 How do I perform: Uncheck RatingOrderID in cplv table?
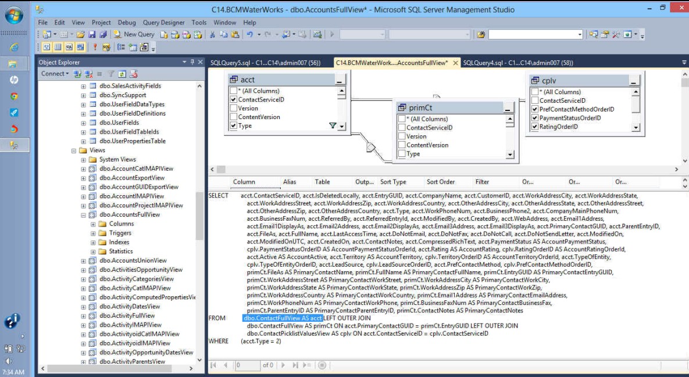click(535, 127)
